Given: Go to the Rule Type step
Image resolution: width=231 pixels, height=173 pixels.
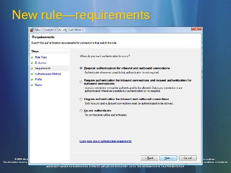Looking at the screenshot, I should point(41,57).
